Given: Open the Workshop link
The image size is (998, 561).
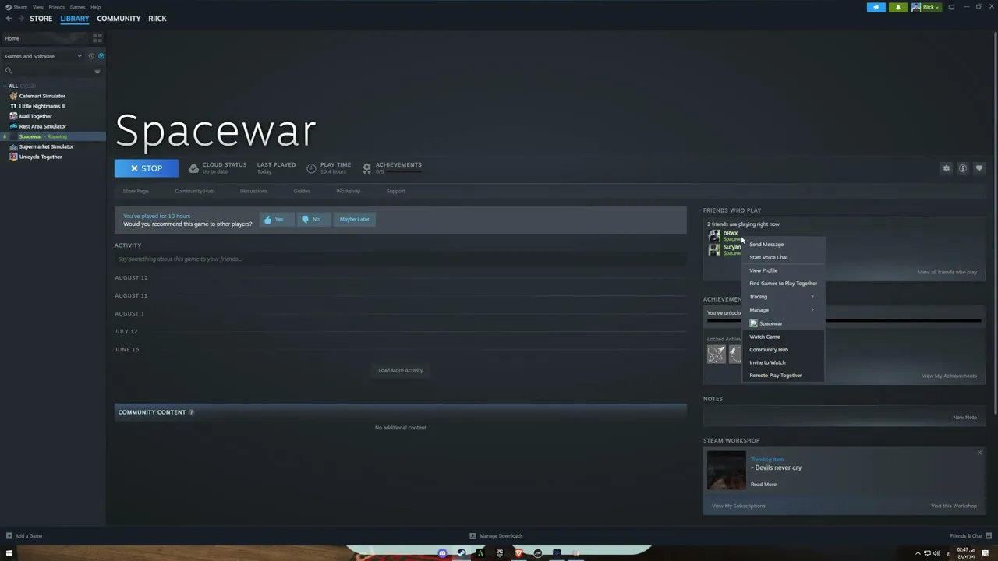Looking at the screenshot, I should point(349,191).
